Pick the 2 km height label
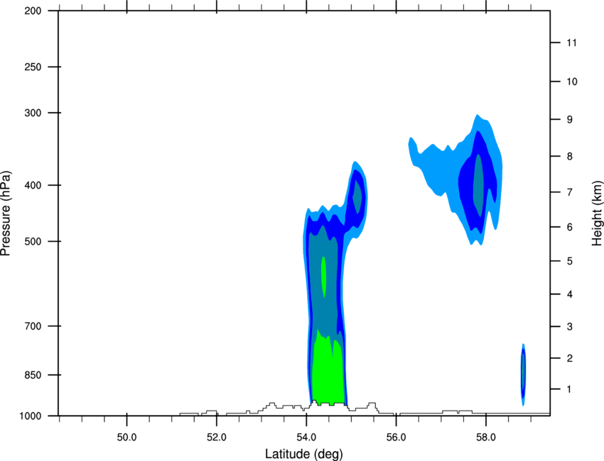The width and height of the screenshot is (604, 461). tap(570, 358)
